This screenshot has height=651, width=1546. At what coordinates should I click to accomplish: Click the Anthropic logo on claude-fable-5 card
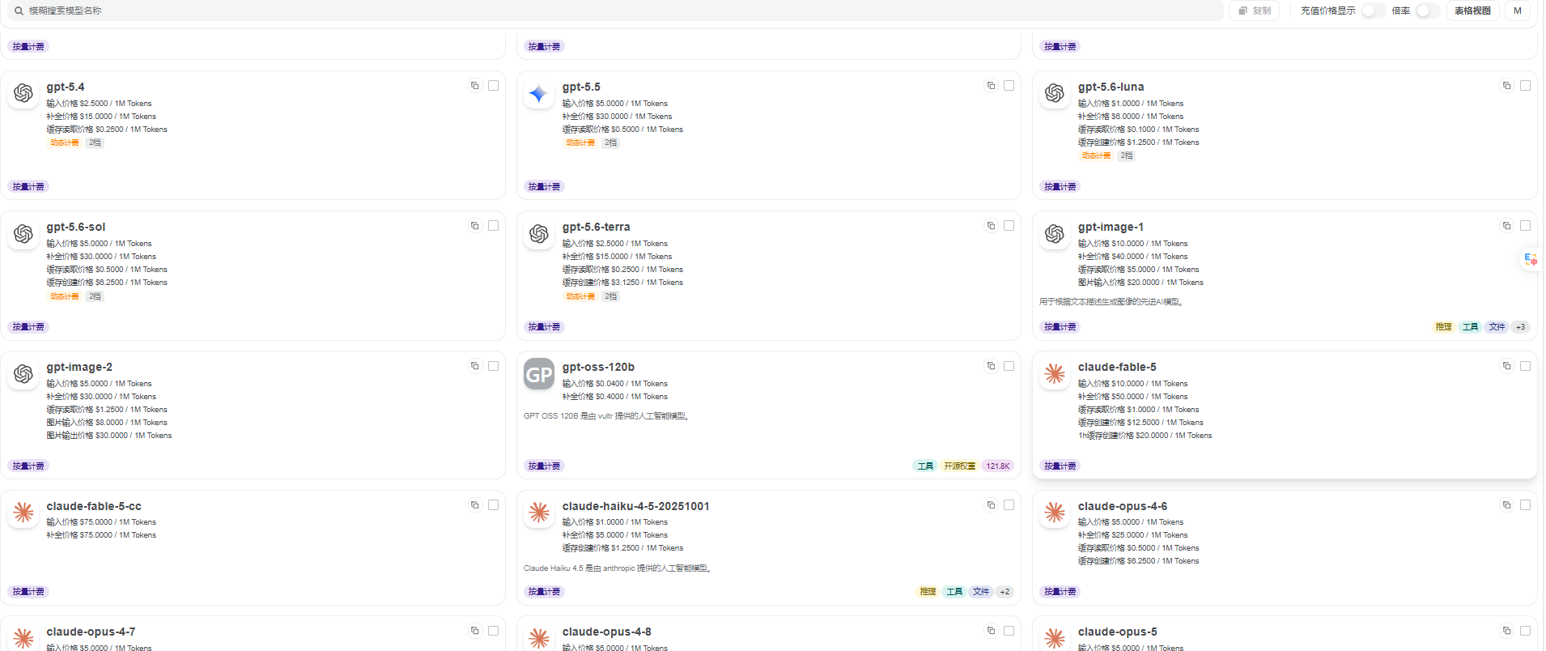pyautogui.click(x=1055, y=374)
